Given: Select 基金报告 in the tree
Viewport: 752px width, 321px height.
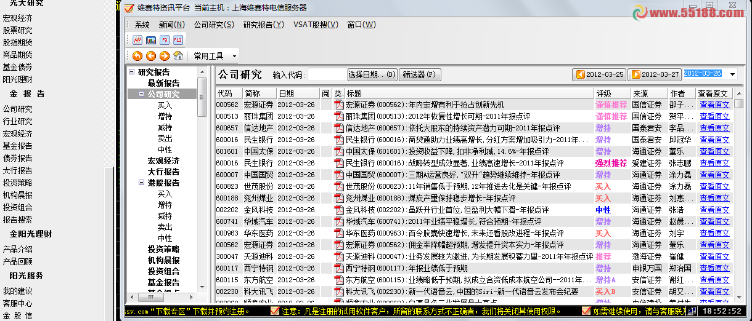Looking at the screenshot, I should 163,282.
